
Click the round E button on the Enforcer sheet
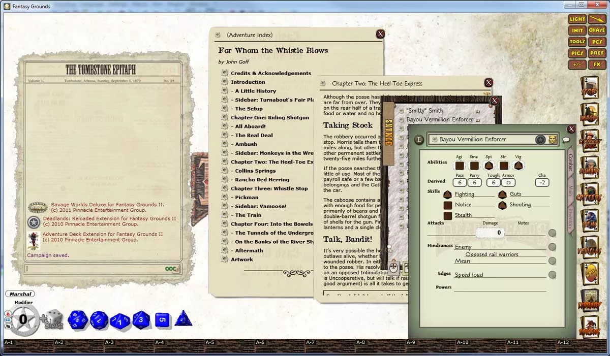tap(419, 139)
